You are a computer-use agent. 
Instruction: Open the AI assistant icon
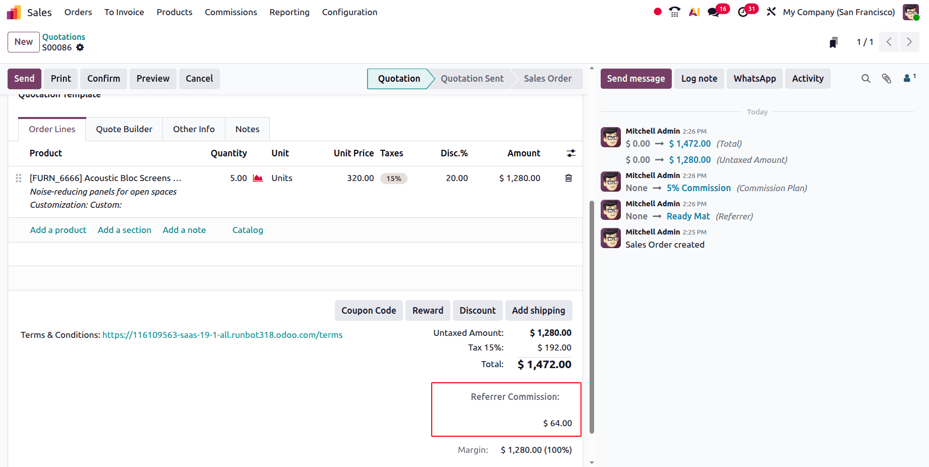[x=694, y=12]
